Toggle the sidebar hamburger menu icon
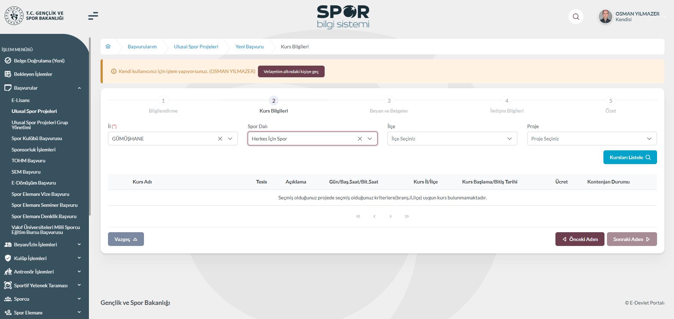Screen dimensions: 674x319 [x=93, y=16]
